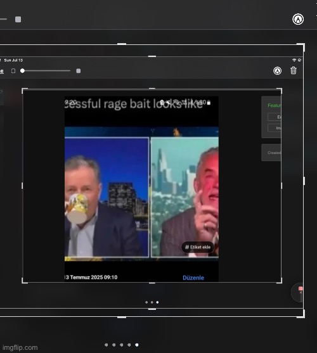Click the gray square icon in outer top toolbar
Screen dimensions: 317x353
pos(18,20)
